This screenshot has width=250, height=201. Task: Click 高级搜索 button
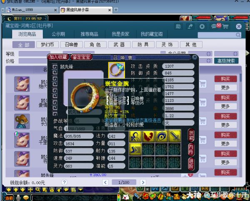(226, 61)
